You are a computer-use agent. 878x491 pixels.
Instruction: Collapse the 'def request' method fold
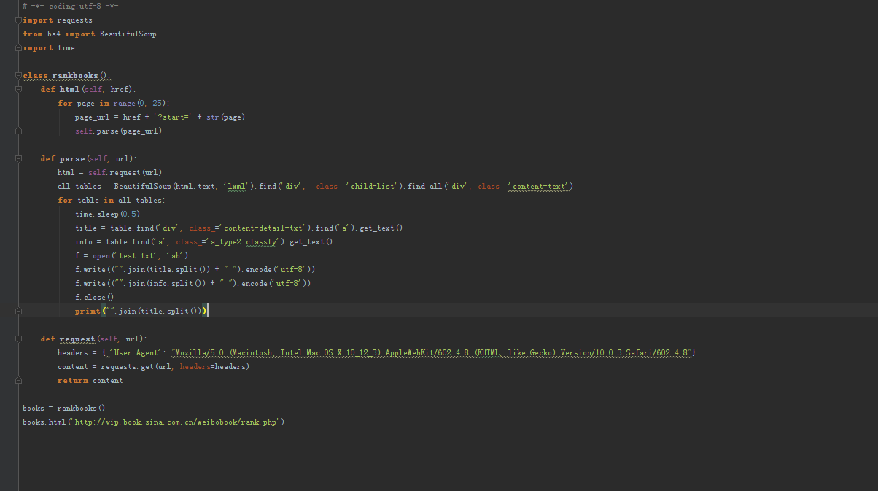(19, 339)
